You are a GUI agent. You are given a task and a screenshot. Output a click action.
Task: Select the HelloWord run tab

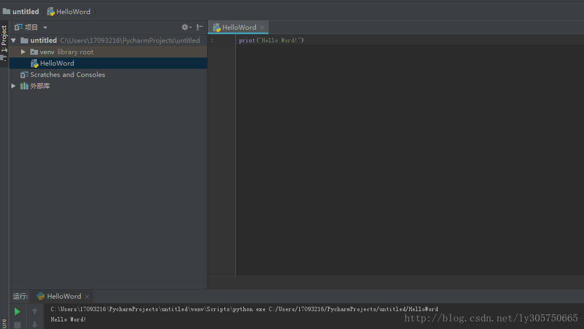(x=63, y=296)
